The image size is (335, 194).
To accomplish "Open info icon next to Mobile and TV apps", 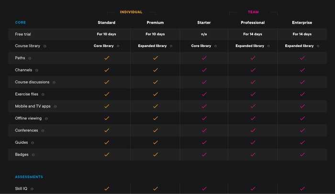I will pyautogui.click(x=55, y=107).
